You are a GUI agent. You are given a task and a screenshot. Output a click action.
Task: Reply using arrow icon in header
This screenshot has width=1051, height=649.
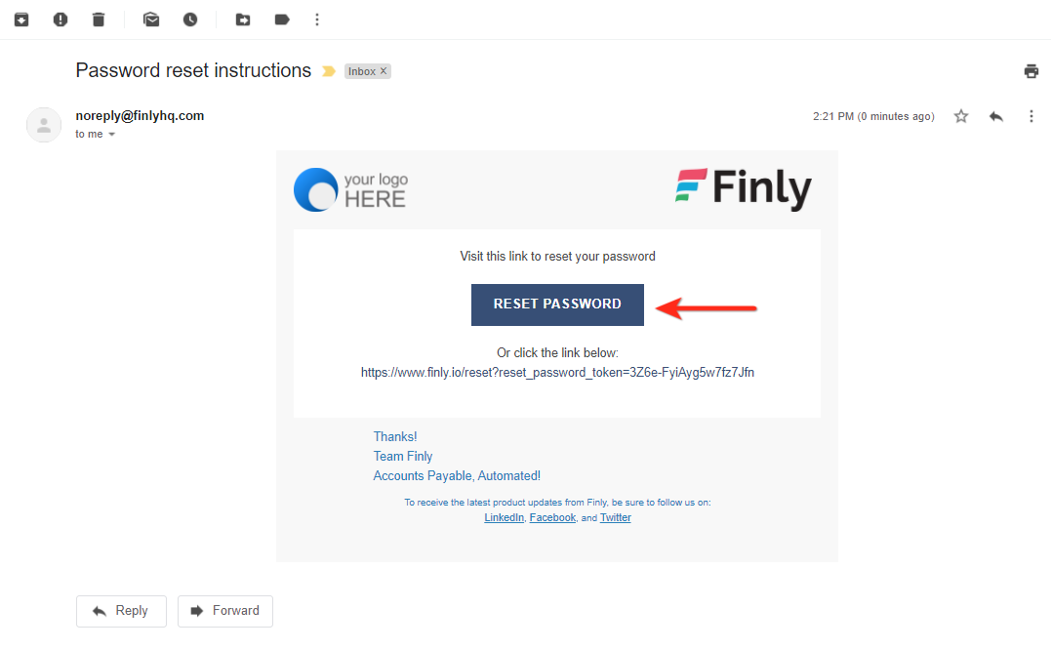[x=996, y=116]
